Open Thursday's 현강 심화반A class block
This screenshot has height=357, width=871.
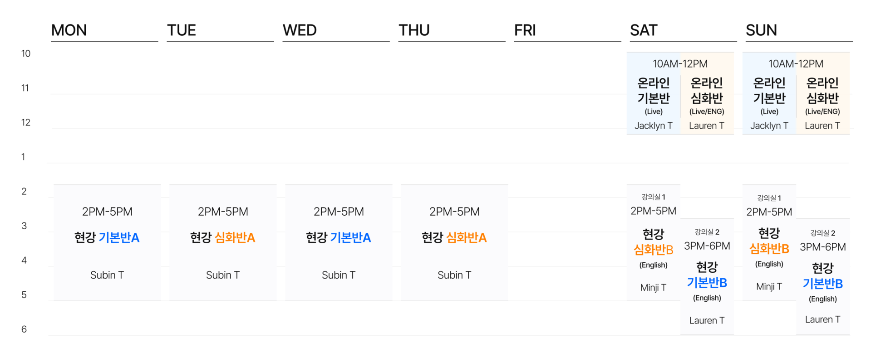[454, 242]
